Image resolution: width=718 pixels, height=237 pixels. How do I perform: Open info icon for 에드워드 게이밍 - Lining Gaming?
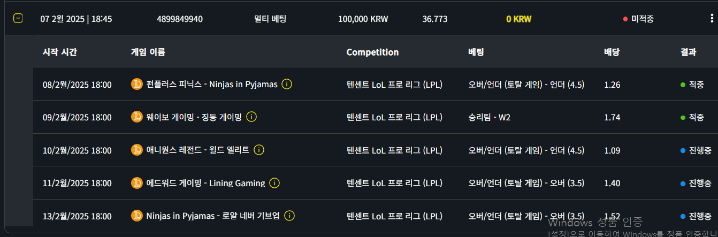274,183
